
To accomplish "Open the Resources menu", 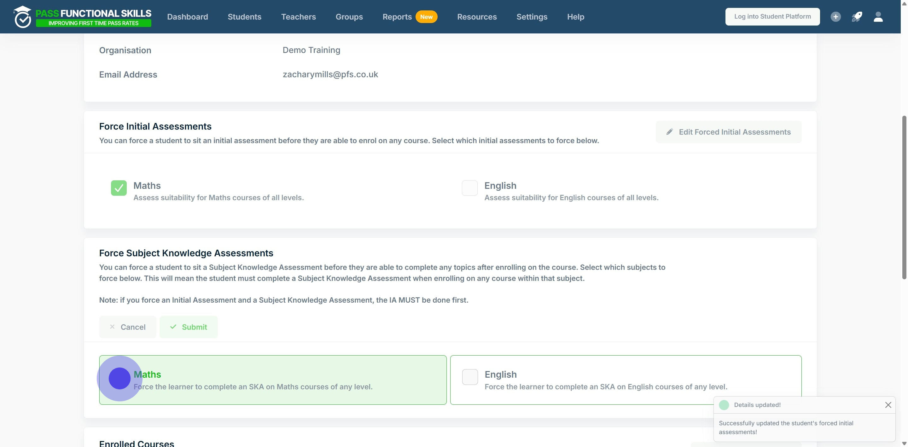I will (477, 17).
